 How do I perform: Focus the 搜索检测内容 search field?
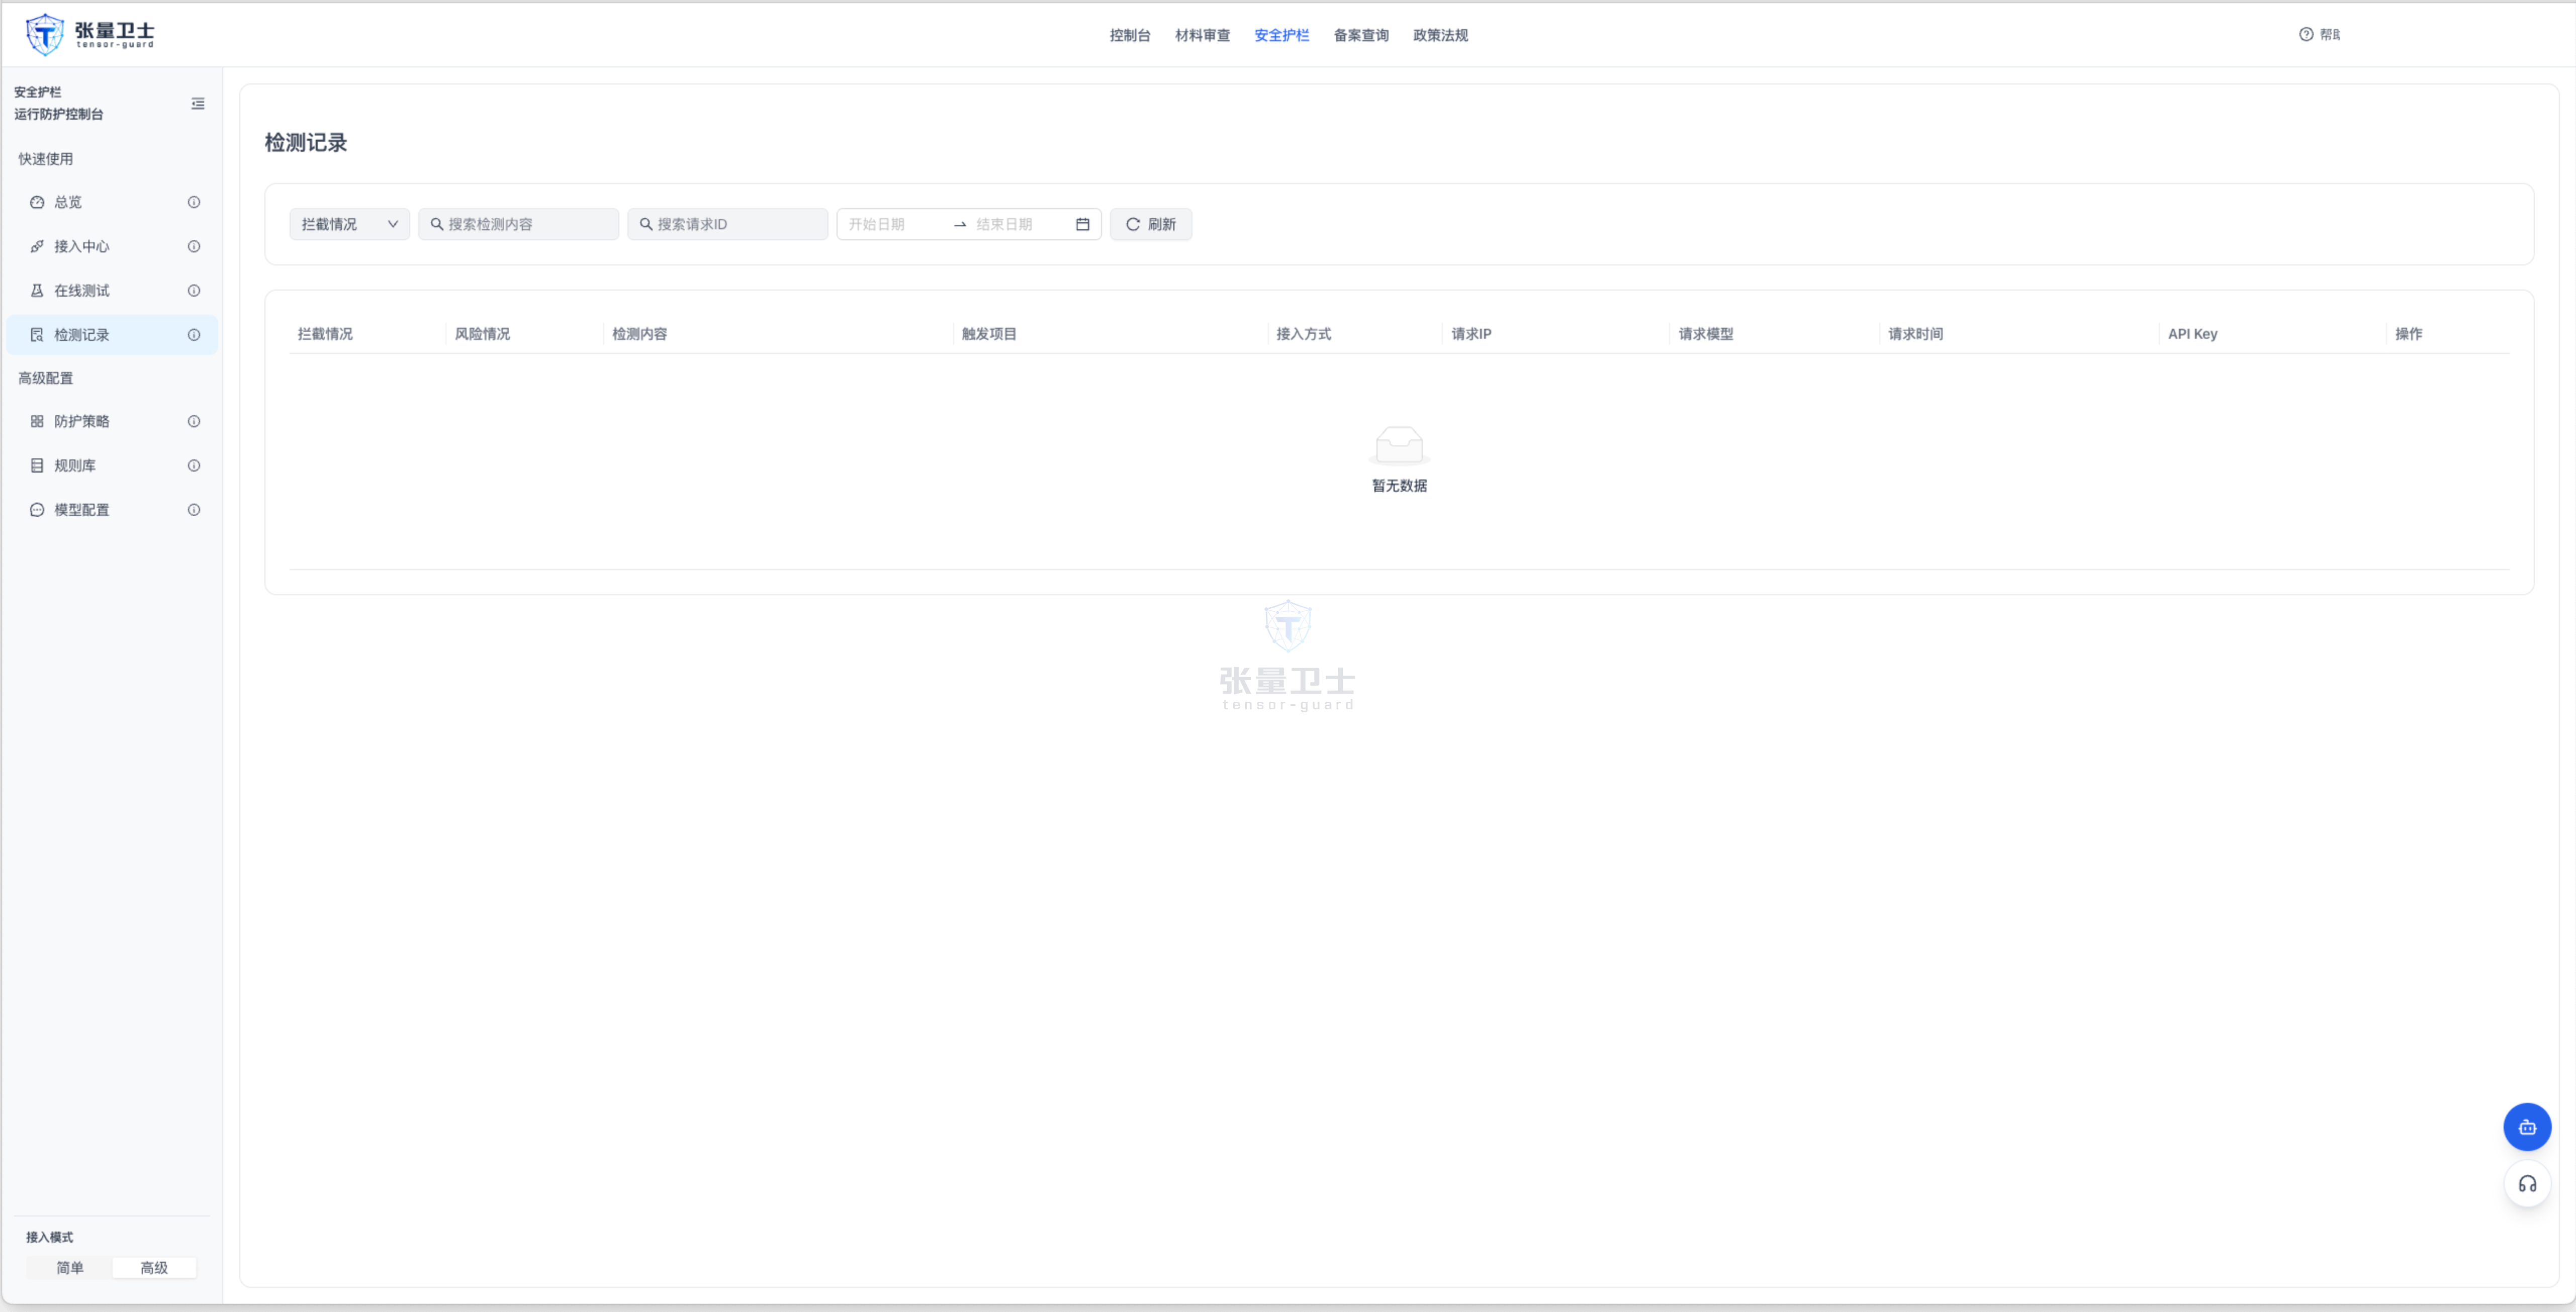518,224
